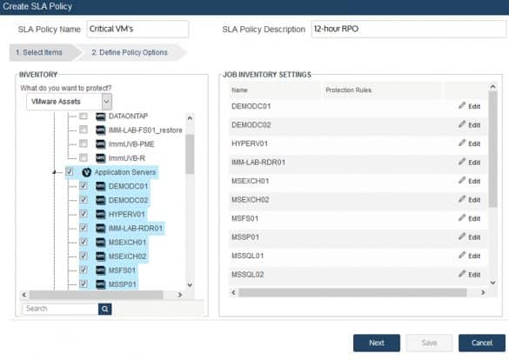Click the pencil edit icon for DEMODC01
This screenshot has width=509, height=360.
[x=462, y=105]
